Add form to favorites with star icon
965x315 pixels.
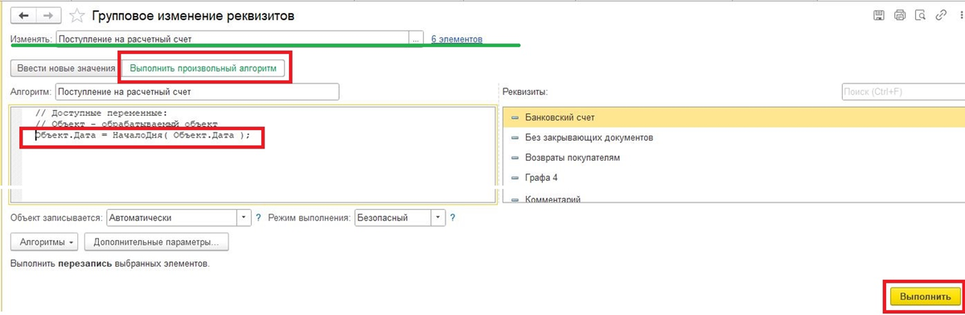(x=77, y=15)
